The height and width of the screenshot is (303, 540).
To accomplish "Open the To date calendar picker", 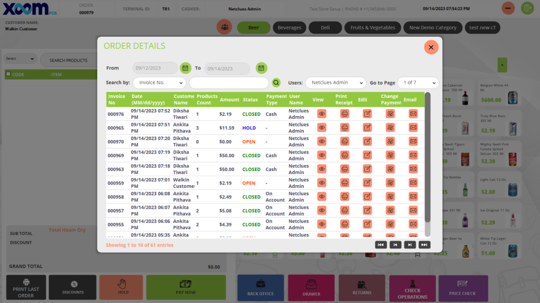I will (262, 68).
